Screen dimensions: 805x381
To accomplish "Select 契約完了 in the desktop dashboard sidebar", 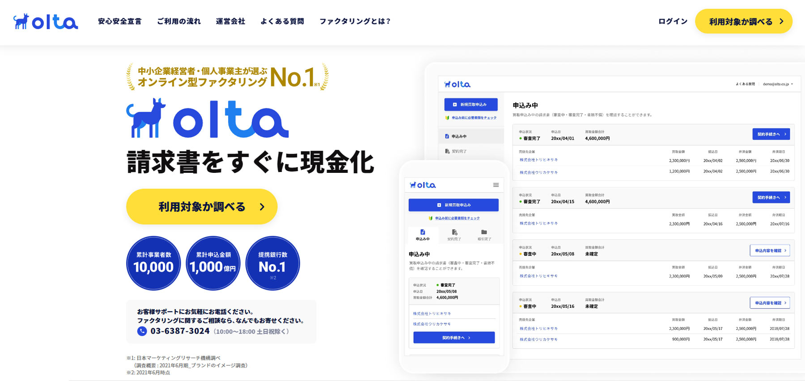I will point(471,151).
